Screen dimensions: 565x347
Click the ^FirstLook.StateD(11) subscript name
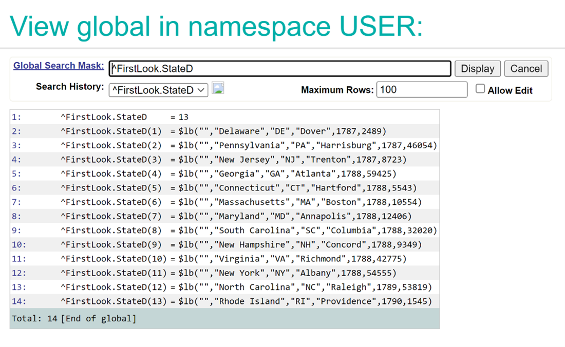point(114,273)
